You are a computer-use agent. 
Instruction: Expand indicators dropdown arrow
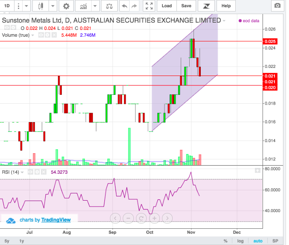point(95,6)
